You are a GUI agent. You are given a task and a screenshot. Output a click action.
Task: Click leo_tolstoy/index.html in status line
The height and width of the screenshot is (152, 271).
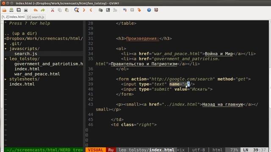[147, 150]
